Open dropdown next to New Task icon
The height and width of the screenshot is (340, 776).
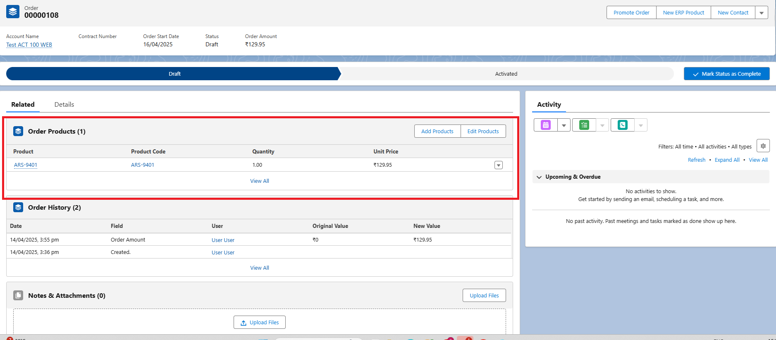602,125
